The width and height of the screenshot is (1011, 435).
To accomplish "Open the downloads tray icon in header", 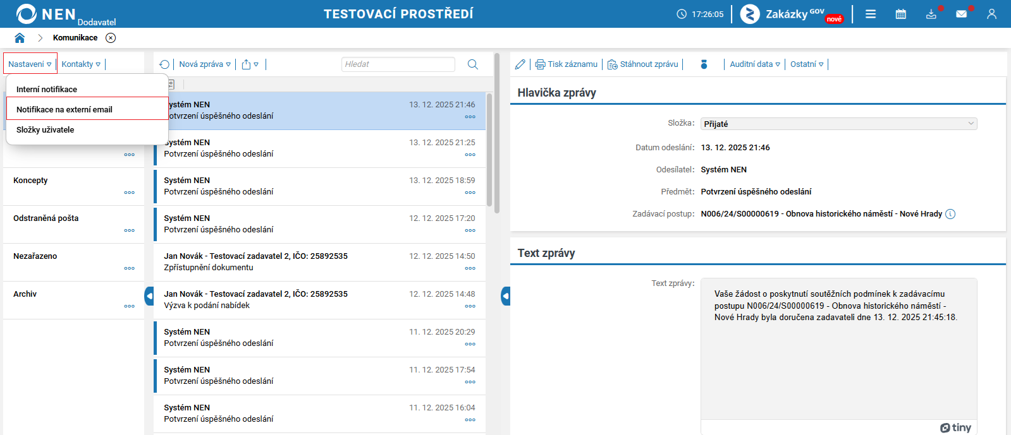I will click(931, 14).
